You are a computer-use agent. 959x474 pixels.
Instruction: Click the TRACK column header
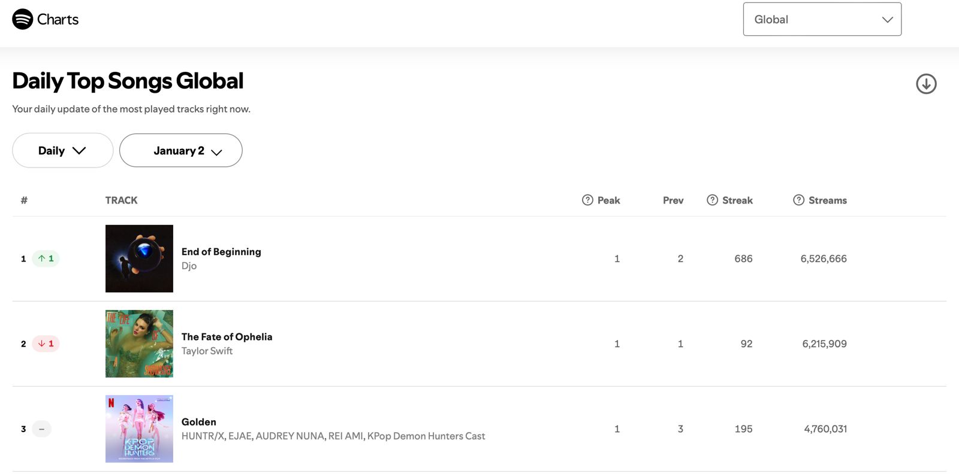click(121, 200)
